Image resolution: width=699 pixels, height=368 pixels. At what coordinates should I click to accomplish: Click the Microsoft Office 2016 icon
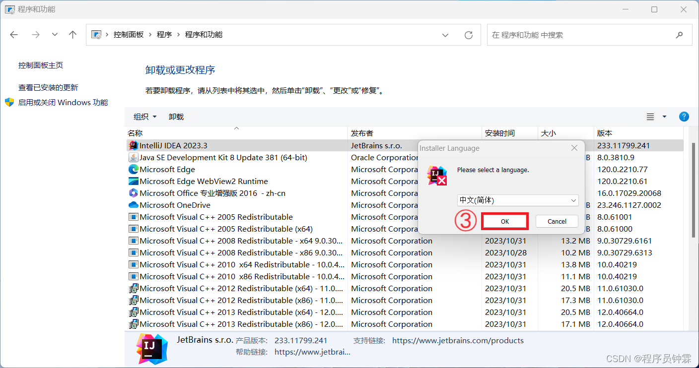click(x=133, y=193)
